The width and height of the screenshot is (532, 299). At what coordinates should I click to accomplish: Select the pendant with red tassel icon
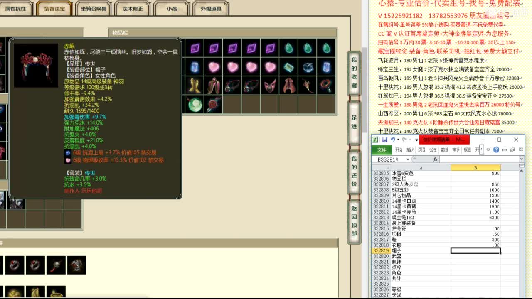[x=56, y=265]
